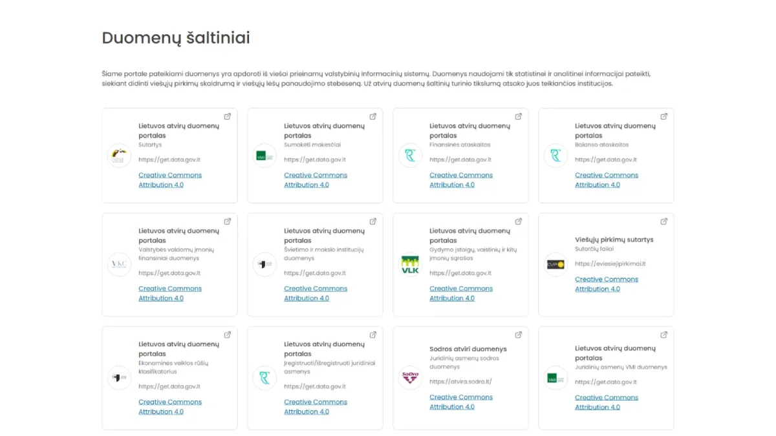Click the Sodra logo thumbnail
Image resolution: width=776 pixels, height=436 pixels.
410,378
